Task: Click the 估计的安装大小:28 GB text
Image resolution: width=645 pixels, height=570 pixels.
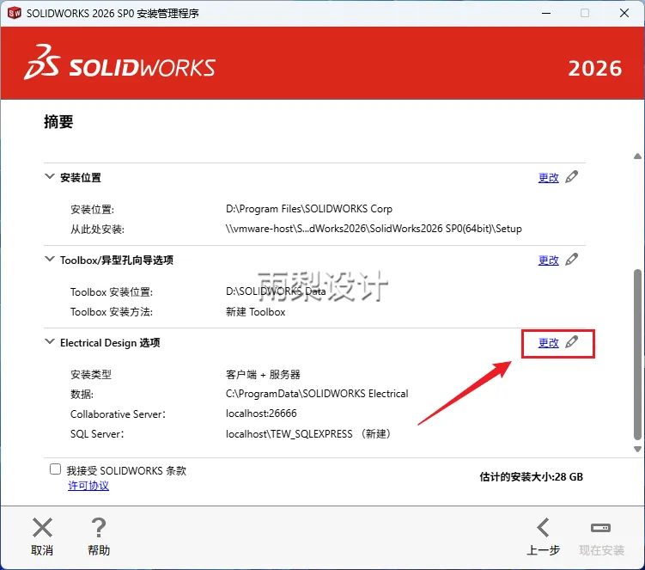Action: pos(531,477)
